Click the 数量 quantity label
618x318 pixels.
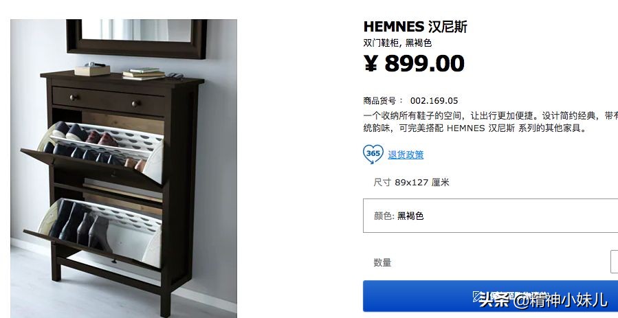click(x=382, y=262)
